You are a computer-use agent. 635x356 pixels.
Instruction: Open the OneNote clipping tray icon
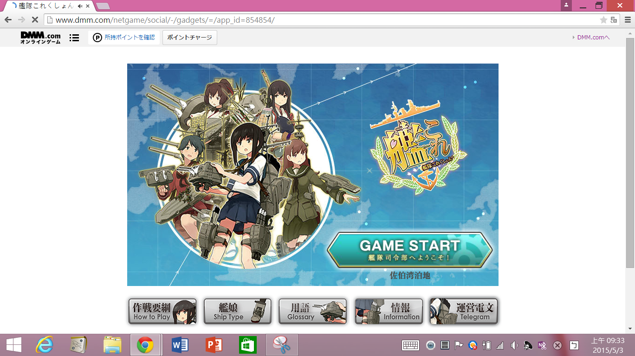click(542, 345)
